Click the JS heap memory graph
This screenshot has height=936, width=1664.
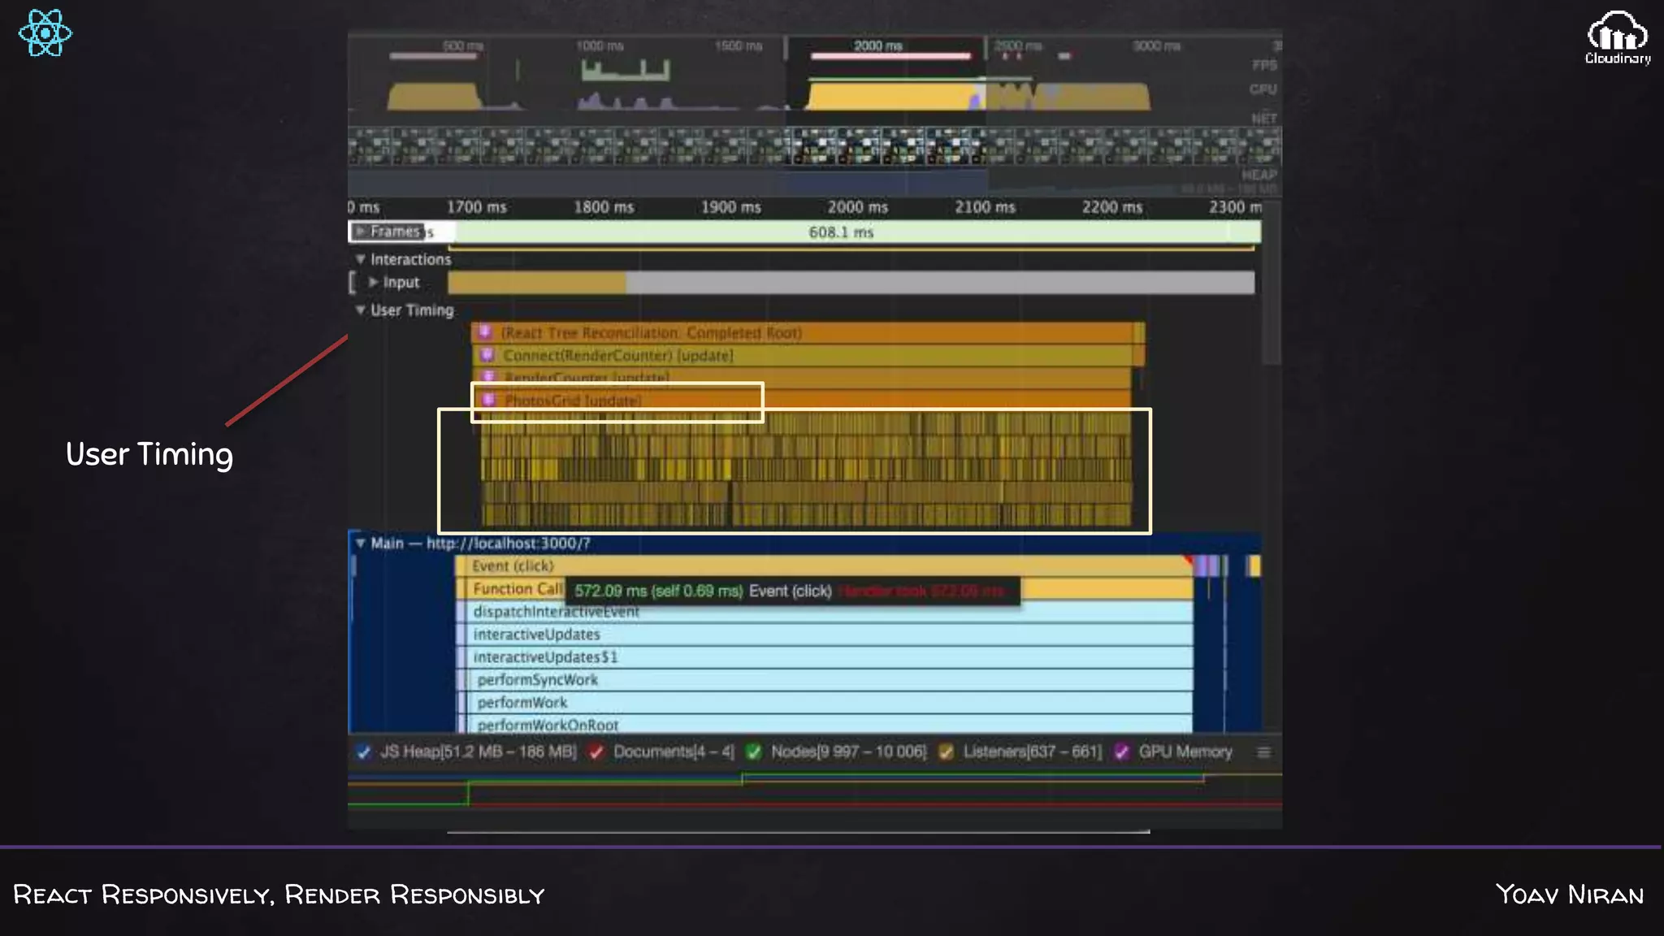(x=814, y=790)
